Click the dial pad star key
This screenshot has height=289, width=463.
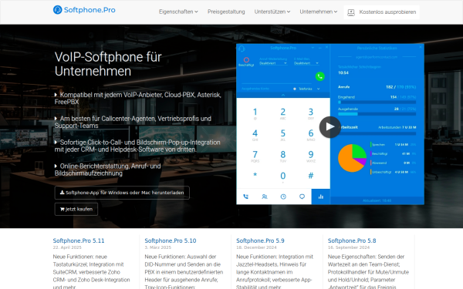255,175
